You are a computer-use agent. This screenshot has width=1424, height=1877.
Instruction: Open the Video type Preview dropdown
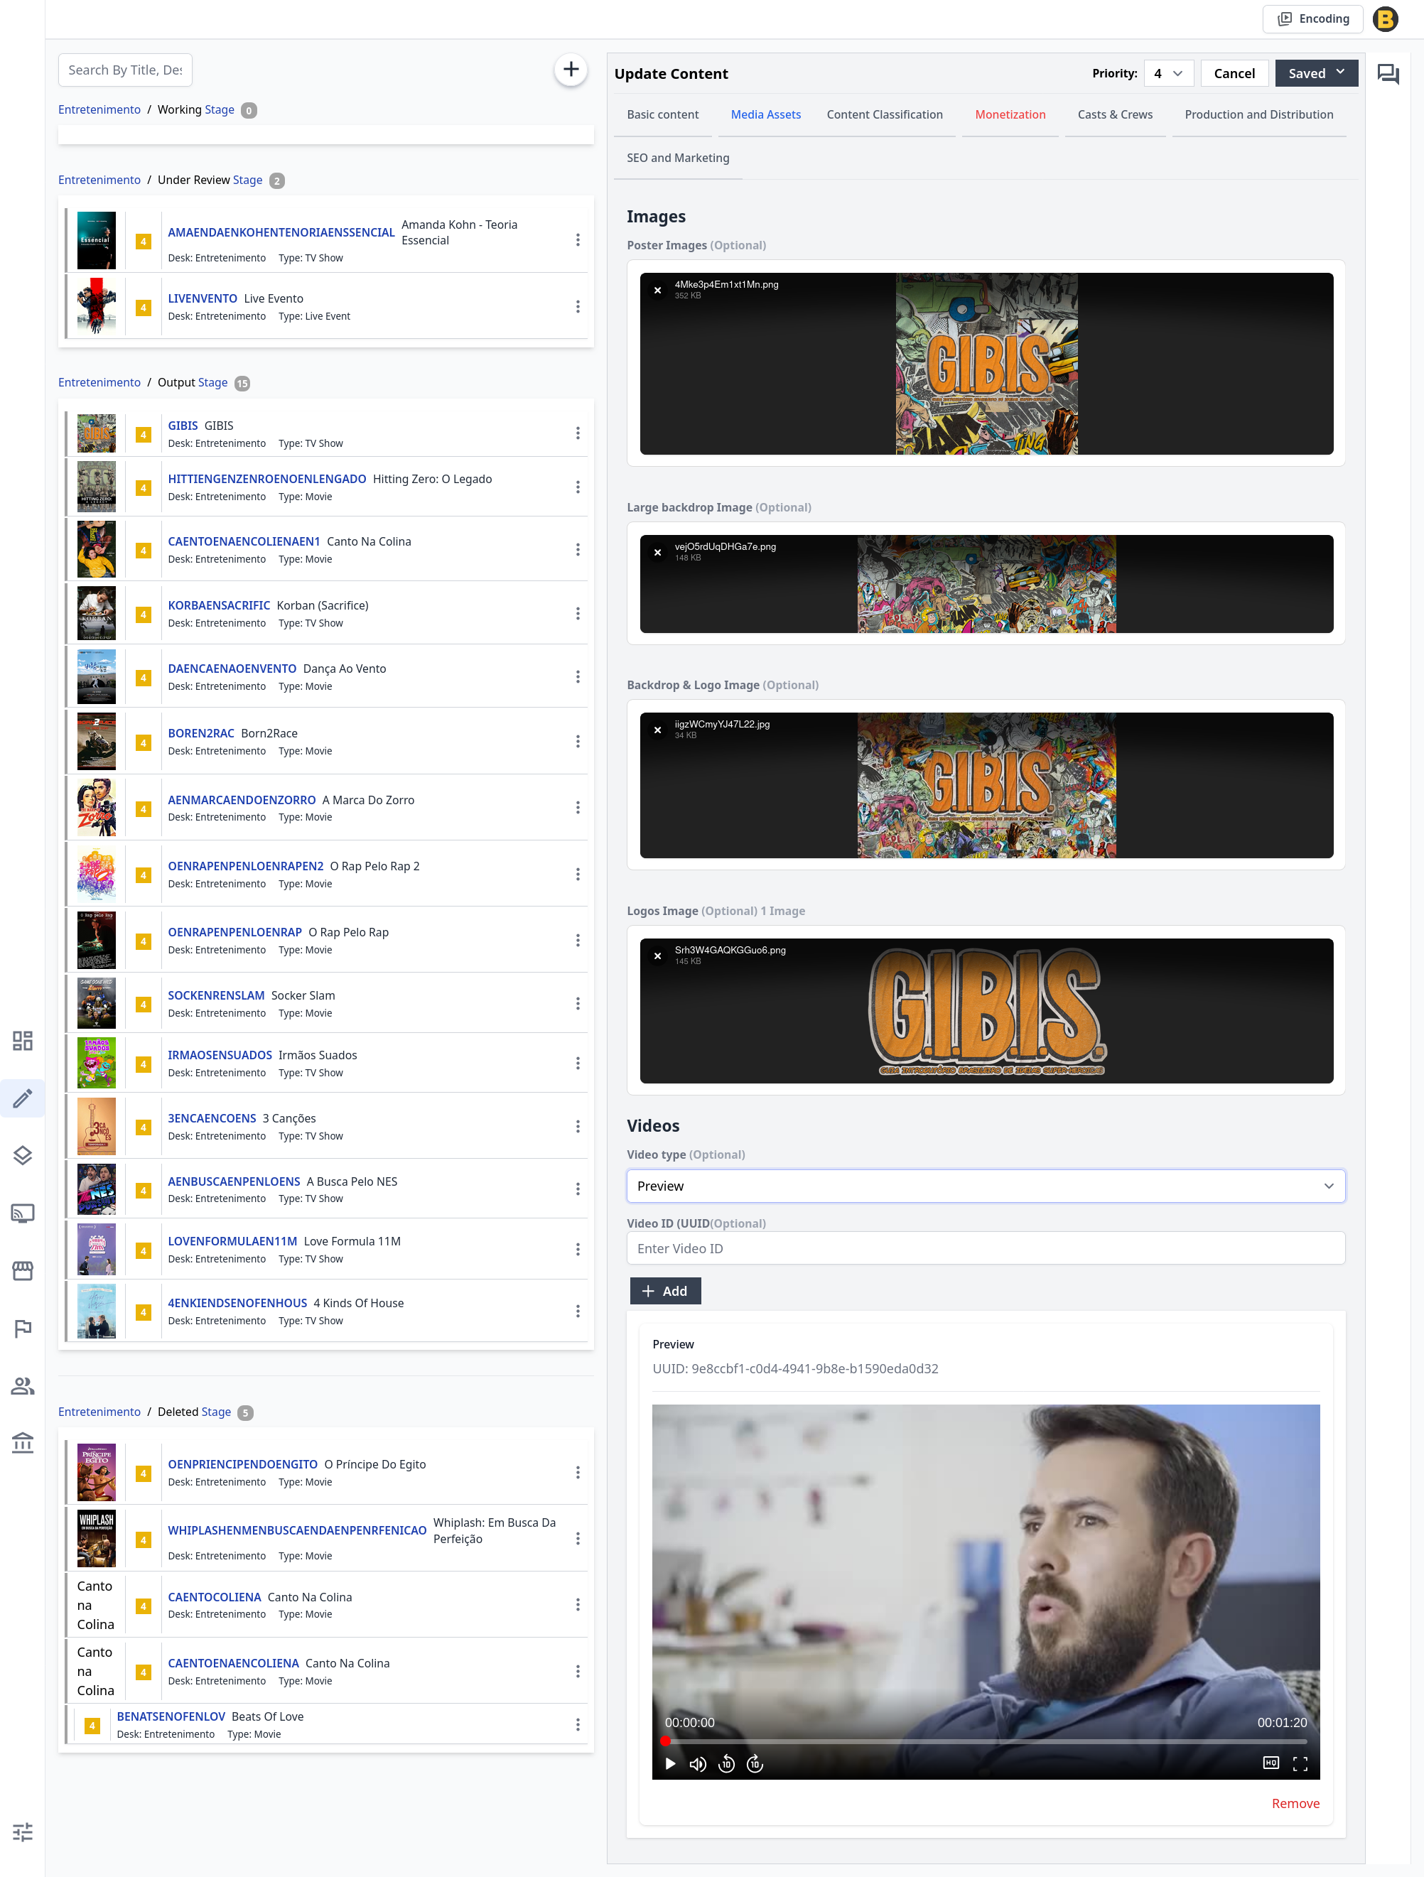click(x=986, y=1186)
